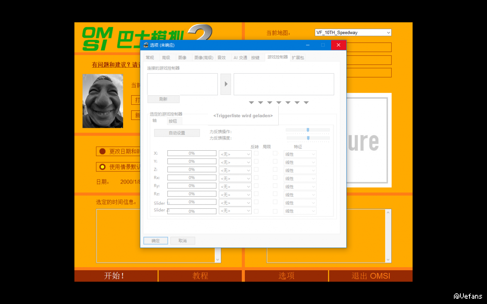Screen dimensions: 487x304
Task: Select the 游戏控制器 tab
Action: coord(278,57)
